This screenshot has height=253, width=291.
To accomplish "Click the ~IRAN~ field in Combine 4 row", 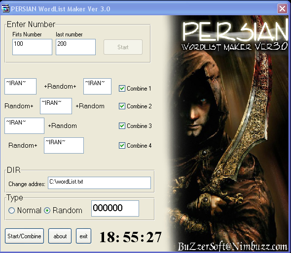I will tap(64, 145).
